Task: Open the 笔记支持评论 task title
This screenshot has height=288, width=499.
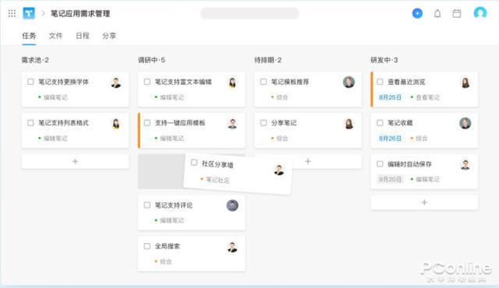Action: point(174,205)
